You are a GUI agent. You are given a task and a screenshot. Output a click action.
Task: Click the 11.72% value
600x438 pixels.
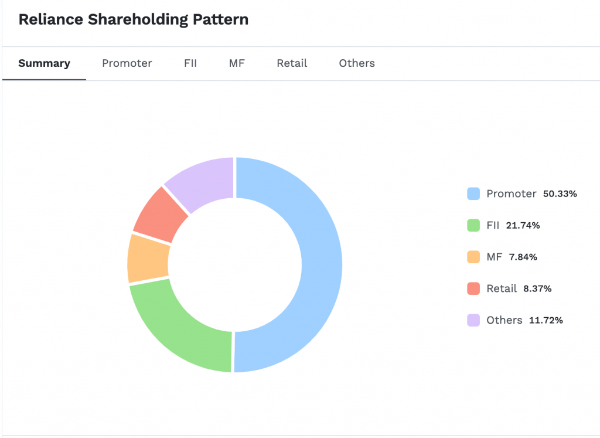pos(546,320)
